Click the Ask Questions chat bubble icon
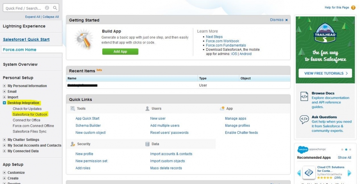 click(304, 120)
